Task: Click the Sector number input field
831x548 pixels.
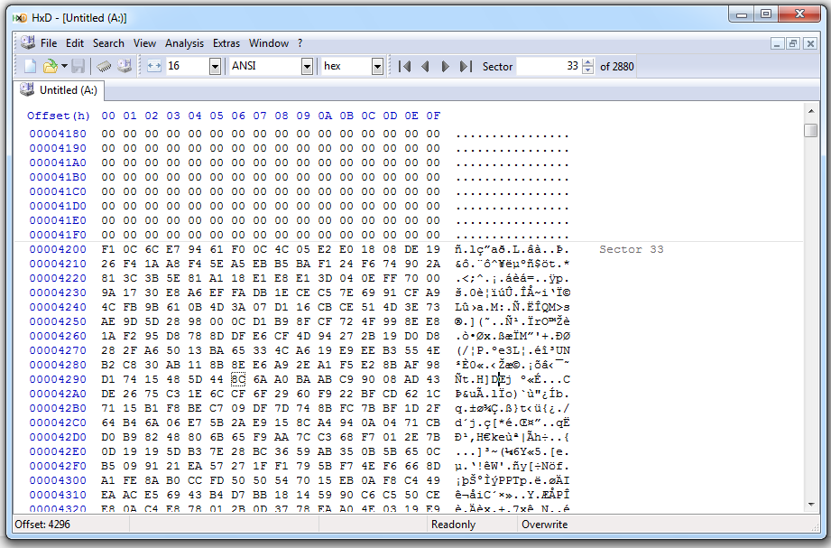Action: 549,66
